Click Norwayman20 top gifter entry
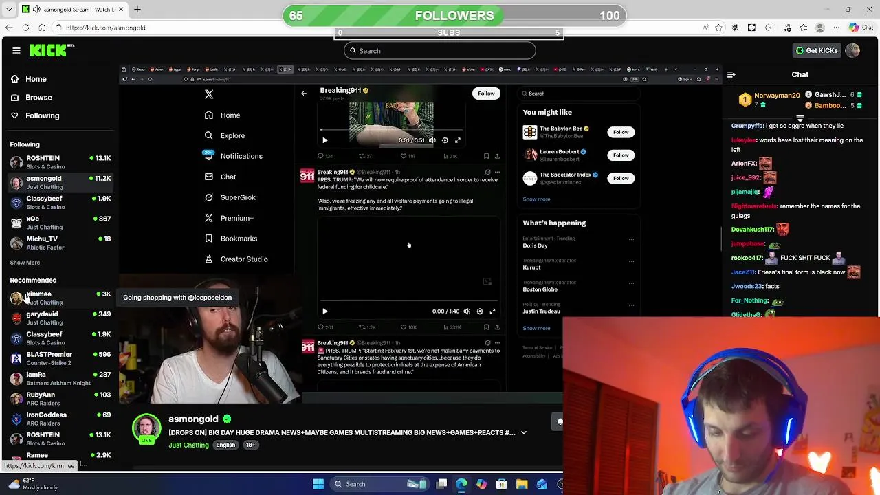 [769, 100]
